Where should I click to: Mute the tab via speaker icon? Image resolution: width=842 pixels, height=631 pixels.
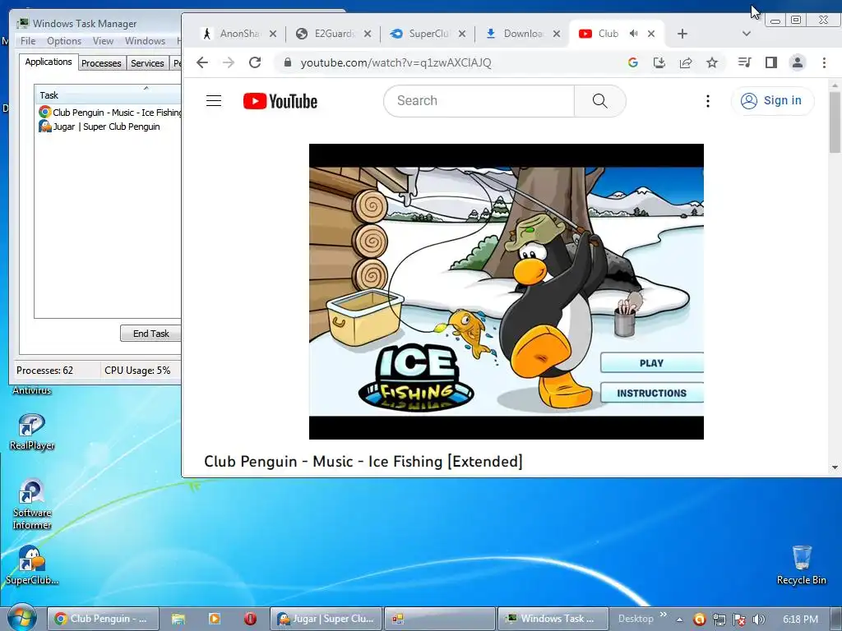pyautogui.click(x=634, y=33)
